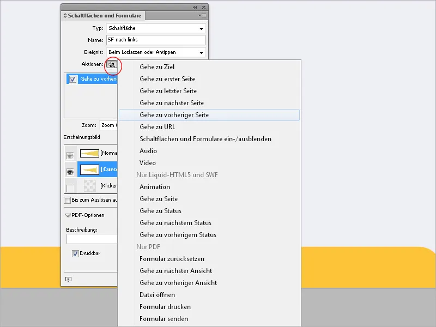Click the preview spread icon at panel bottom

[69, 280]
